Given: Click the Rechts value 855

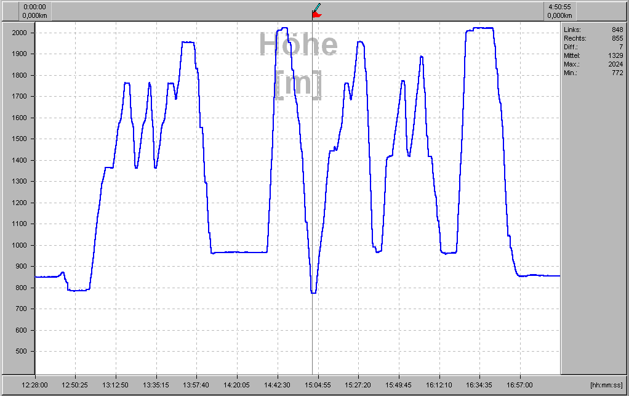Looking at the screenshot, I should (617, 38).
